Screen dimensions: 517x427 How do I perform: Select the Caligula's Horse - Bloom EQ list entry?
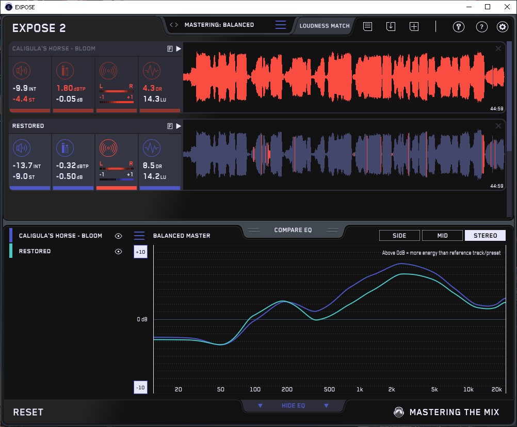pos(60,236)
